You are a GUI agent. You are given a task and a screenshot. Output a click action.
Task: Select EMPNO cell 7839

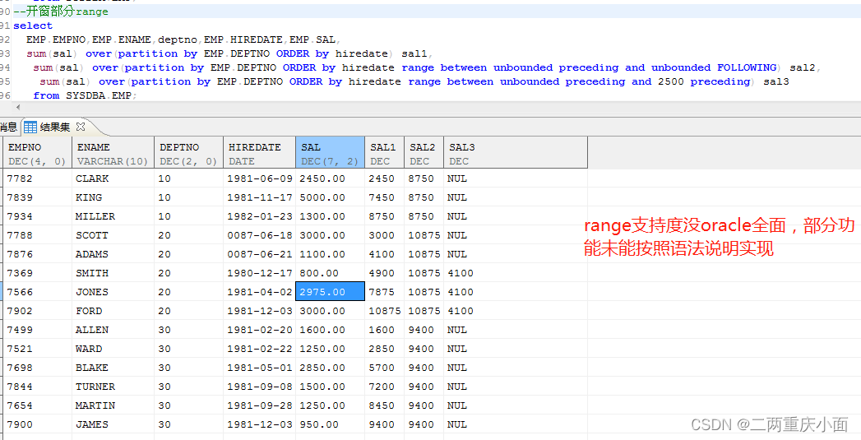click(38, 197)
